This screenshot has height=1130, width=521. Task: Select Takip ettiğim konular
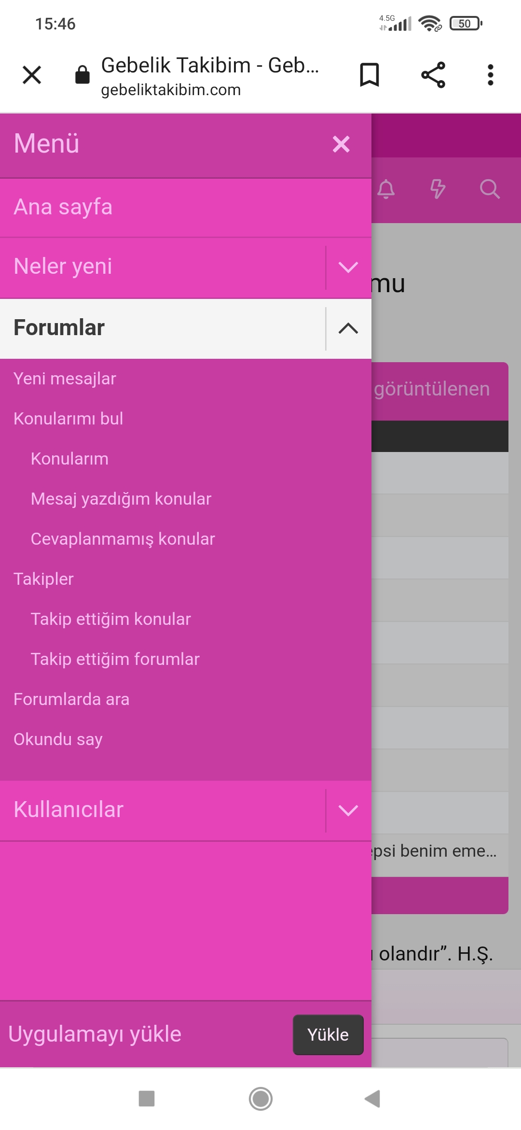110,619
